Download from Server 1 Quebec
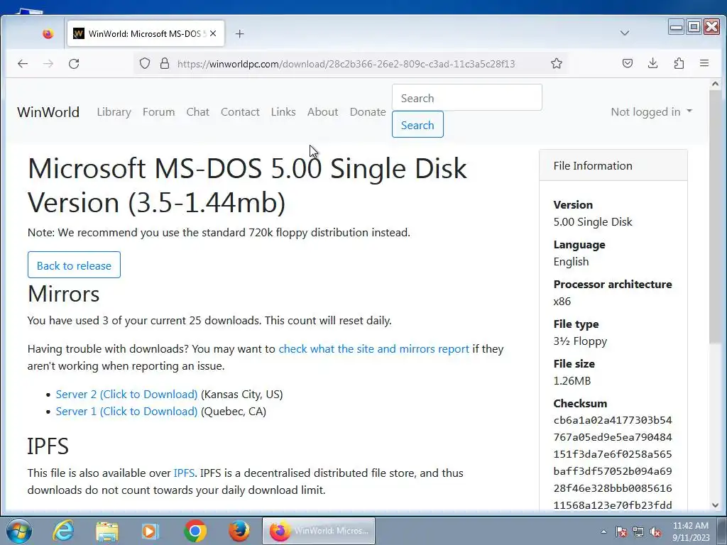 point(126,411)
